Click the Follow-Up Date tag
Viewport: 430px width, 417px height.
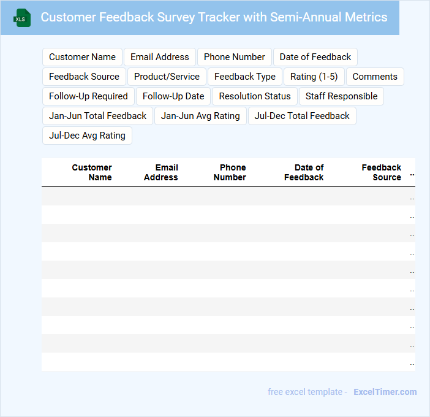(x=173, y=96)
